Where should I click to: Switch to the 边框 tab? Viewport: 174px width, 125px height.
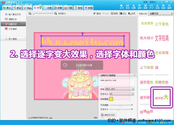48,8
